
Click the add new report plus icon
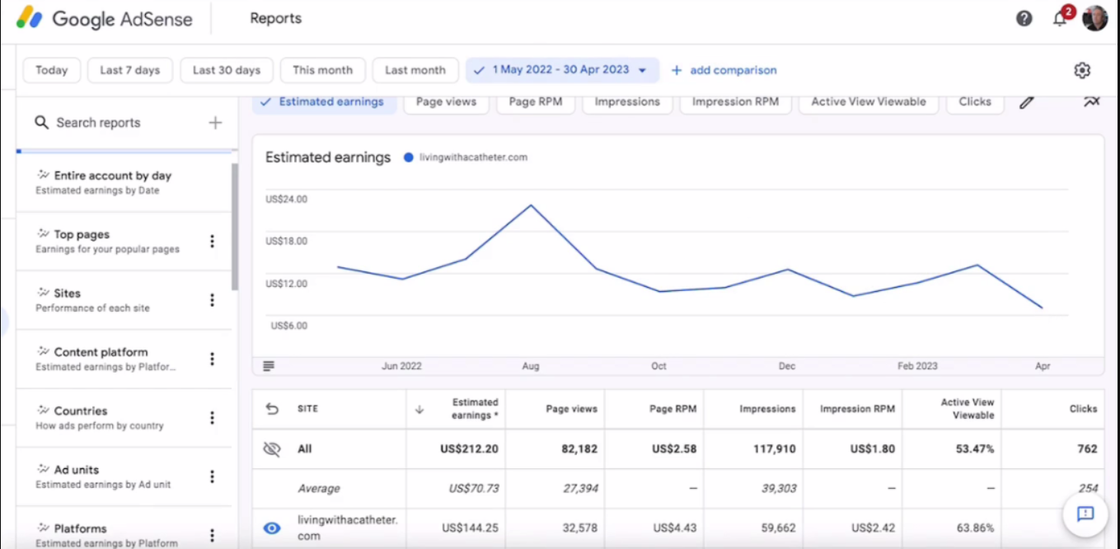click(215, 123)
